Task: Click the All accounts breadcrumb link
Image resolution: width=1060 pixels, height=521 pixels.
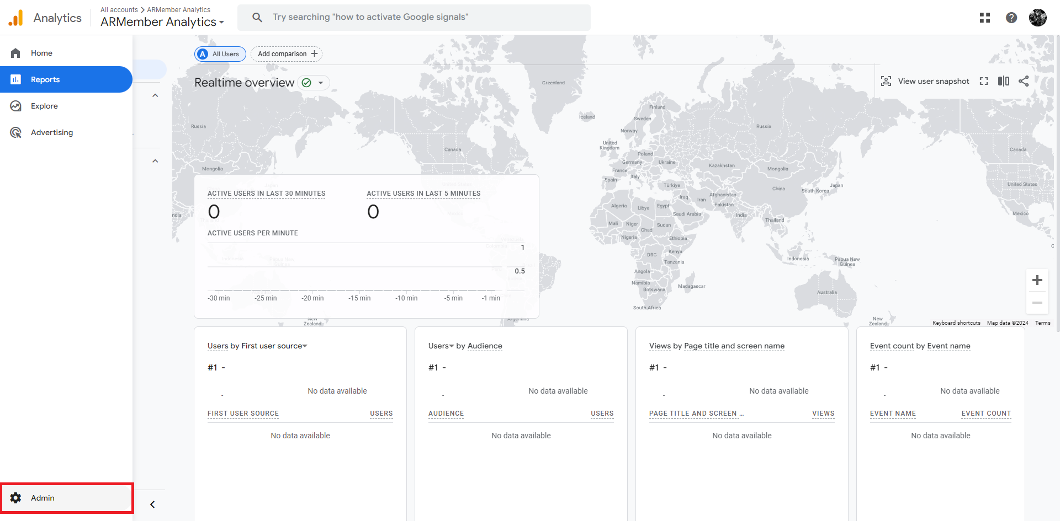Action: click(119, 10)
